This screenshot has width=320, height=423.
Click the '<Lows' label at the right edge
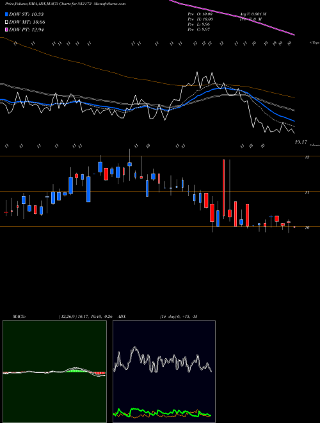(x=315, y=145)
